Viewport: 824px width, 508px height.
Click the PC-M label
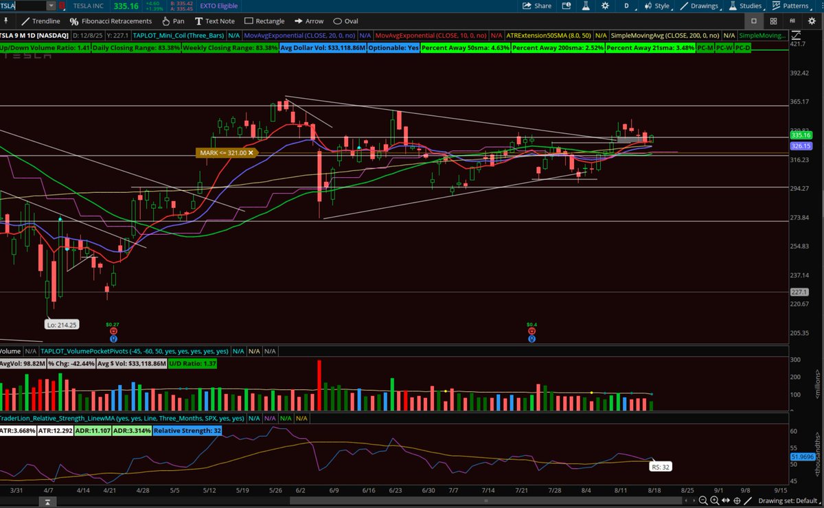pos(705,48)
